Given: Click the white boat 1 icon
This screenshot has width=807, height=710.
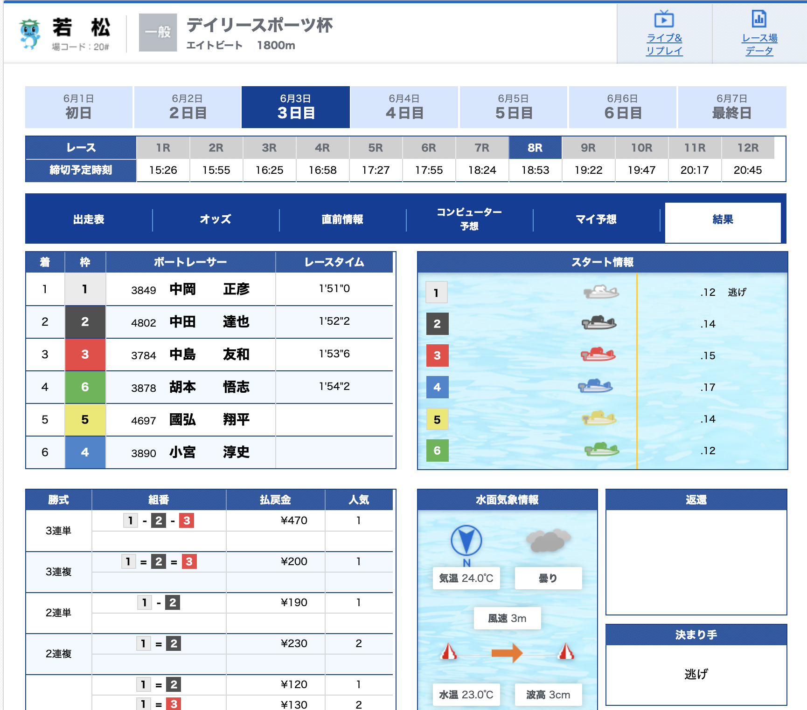Looking at the screenshot, I should click(601, 292).
